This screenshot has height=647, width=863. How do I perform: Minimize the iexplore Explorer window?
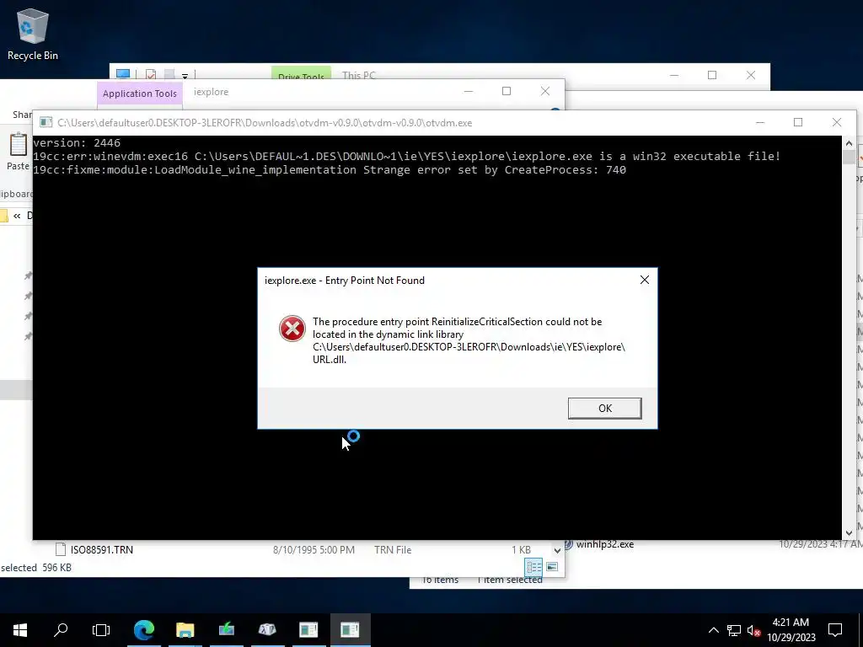tap(469, 91)
